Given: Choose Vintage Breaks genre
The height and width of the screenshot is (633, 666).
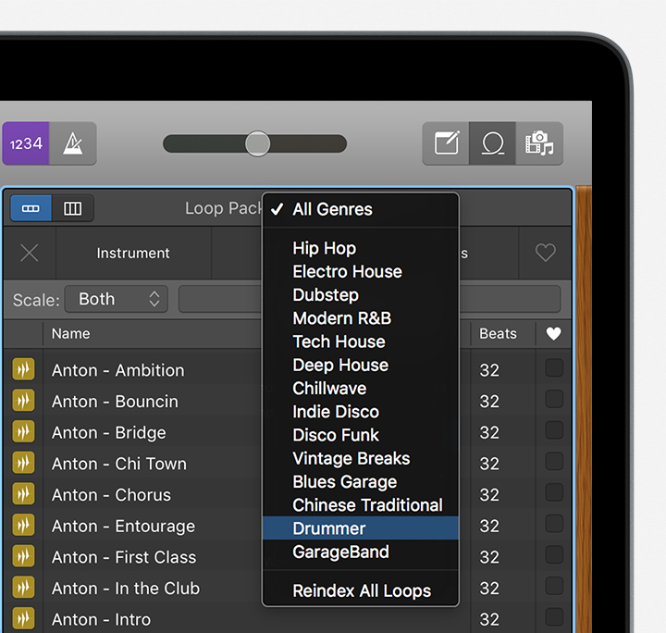Looking at the screenshot, I should (x=361, y=458).
